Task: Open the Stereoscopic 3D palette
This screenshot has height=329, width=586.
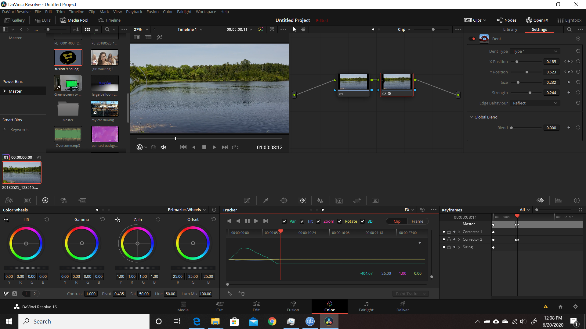Action: click(x=375, y=200)
